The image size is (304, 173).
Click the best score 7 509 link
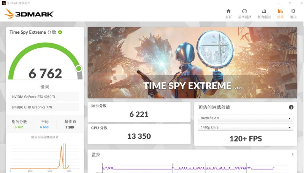(70, 127)
